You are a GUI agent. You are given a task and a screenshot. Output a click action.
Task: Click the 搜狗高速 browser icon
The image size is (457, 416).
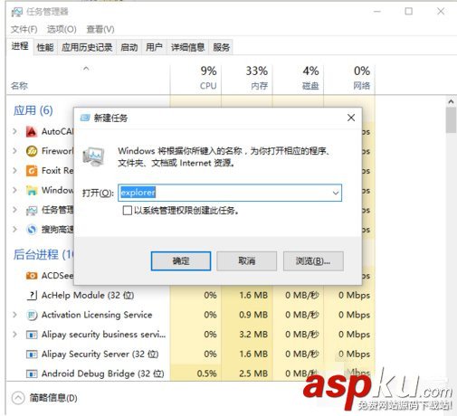tap(32, 230)
